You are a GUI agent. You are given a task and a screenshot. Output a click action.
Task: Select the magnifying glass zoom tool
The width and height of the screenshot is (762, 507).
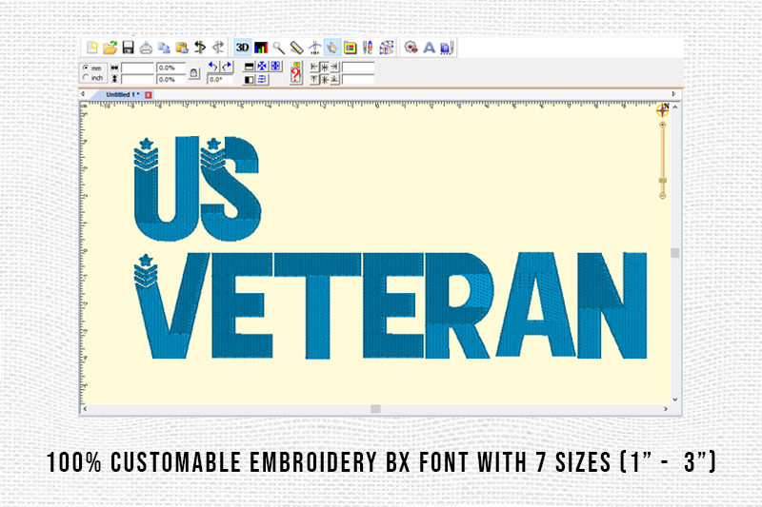coord(278,48)
